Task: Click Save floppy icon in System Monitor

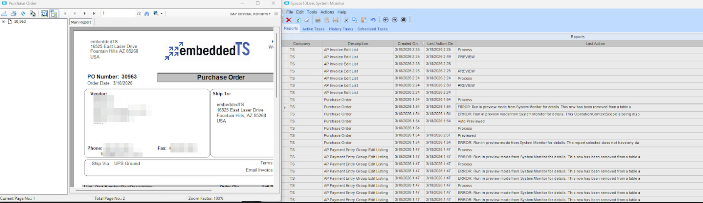Action: [x=335, y=20]
